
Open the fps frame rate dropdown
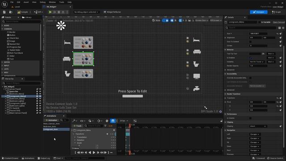[x=124, y=121]
